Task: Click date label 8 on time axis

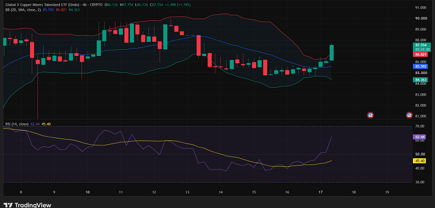Action: tap(21, 192)
